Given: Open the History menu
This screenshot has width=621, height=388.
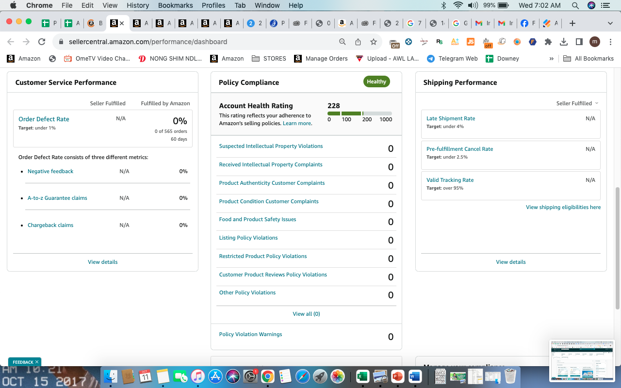Looking at the screenshot, I should (138, 5).
